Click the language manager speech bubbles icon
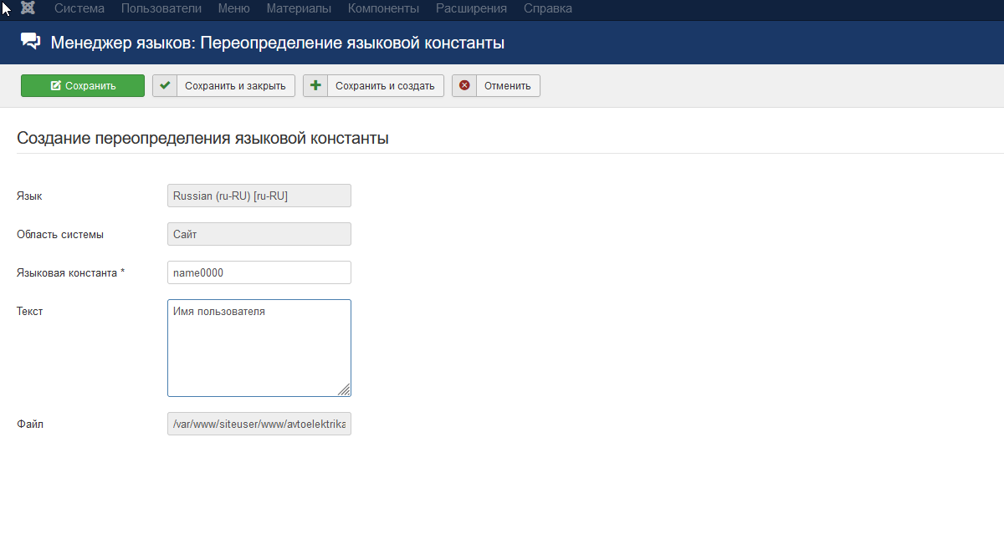 [30, 42]
